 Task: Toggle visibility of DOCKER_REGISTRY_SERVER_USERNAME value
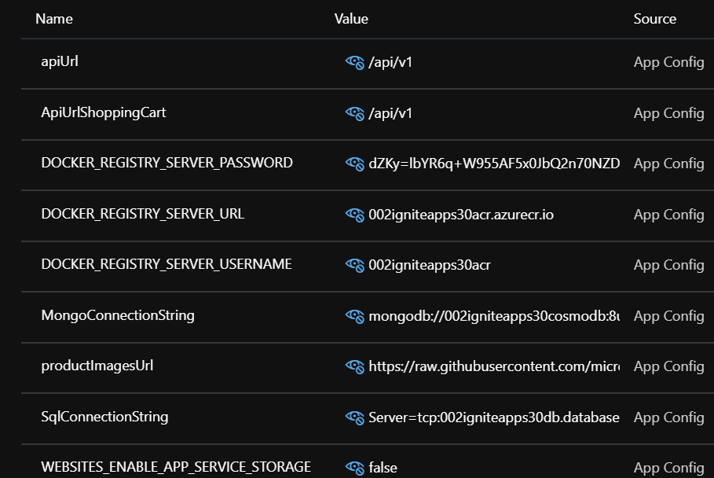click(x=353, y=265)
